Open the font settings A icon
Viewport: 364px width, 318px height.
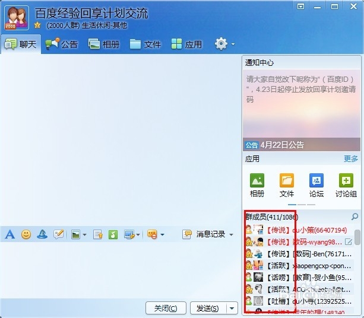point(10,234)
